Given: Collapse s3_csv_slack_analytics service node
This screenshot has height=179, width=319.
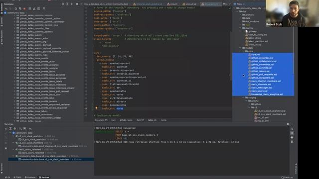Looking at the screenshot, I should click(x=13, y=136).
